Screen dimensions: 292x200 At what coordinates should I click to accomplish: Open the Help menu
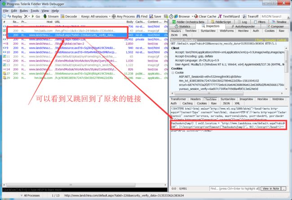(55, 11)
